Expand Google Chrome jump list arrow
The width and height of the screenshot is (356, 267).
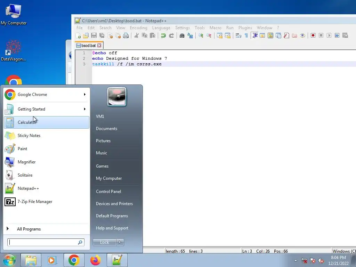point(85,95)
